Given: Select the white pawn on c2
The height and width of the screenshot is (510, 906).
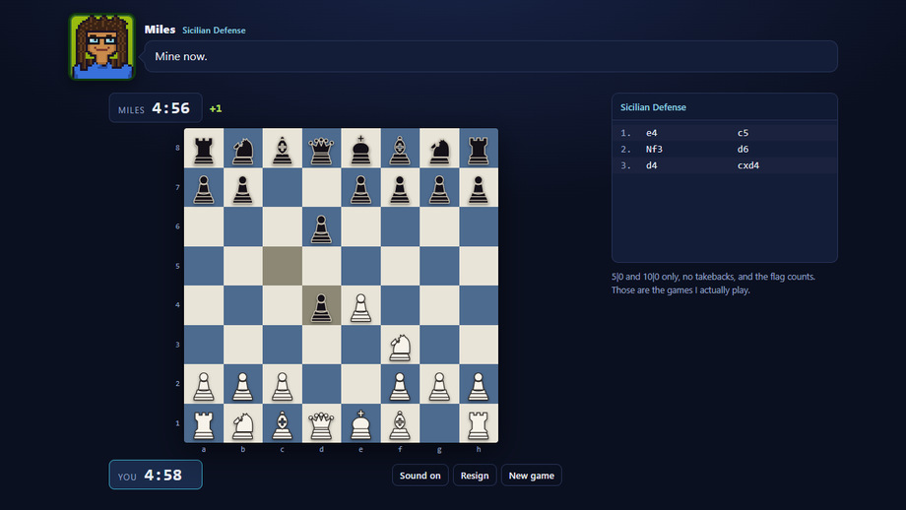Looking at the screenshot, I should click(282, 384).
